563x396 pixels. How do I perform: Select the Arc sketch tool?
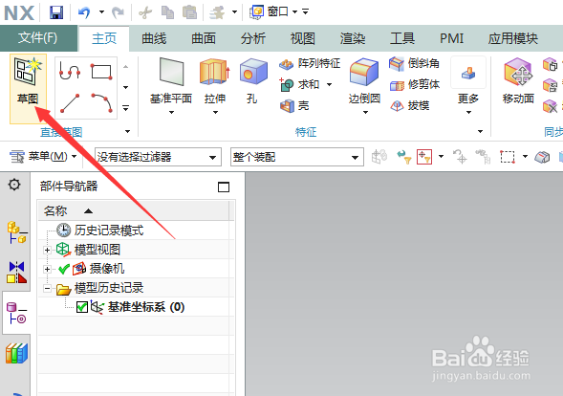[x=101, y=102]
